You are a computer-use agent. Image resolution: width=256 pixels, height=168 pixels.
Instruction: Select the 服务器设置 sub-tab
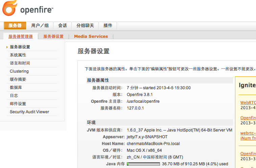[x=53, y=37]
